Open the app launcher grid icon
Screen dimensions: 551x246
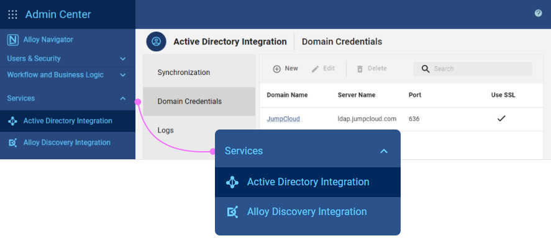(x=12, y=14)
